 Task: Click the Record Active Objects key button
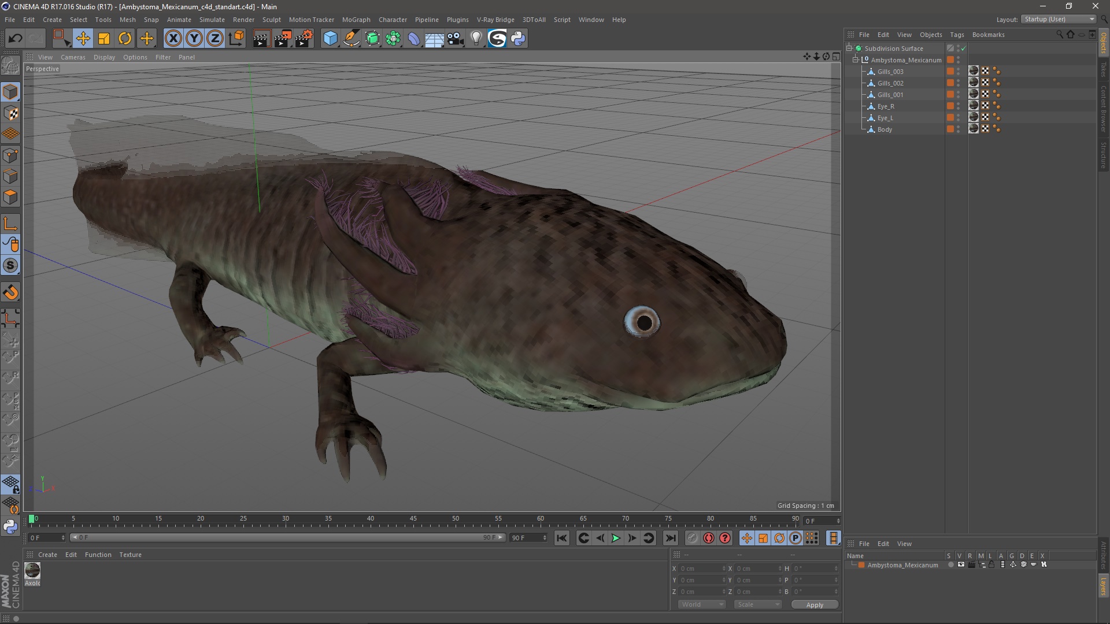[x=693, y=538]
